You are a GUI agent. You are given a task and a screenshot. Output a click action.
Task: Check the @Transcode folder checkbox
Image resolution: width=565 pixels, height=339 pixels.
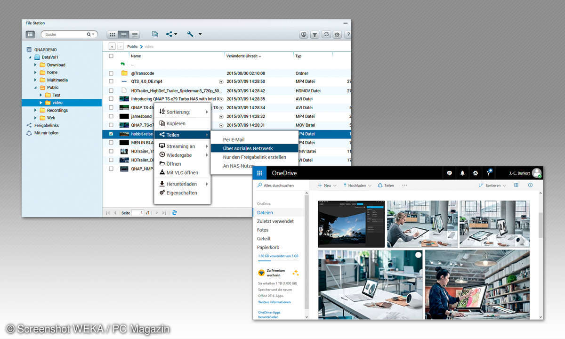pos(111,73)
